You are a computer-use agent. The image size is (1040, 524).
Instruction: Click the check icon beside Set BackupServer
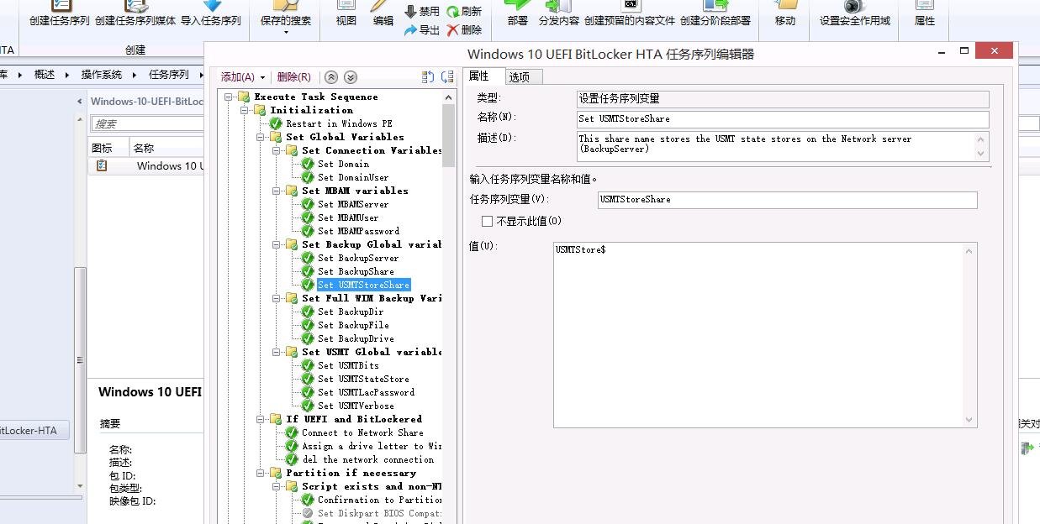(308, 258)
